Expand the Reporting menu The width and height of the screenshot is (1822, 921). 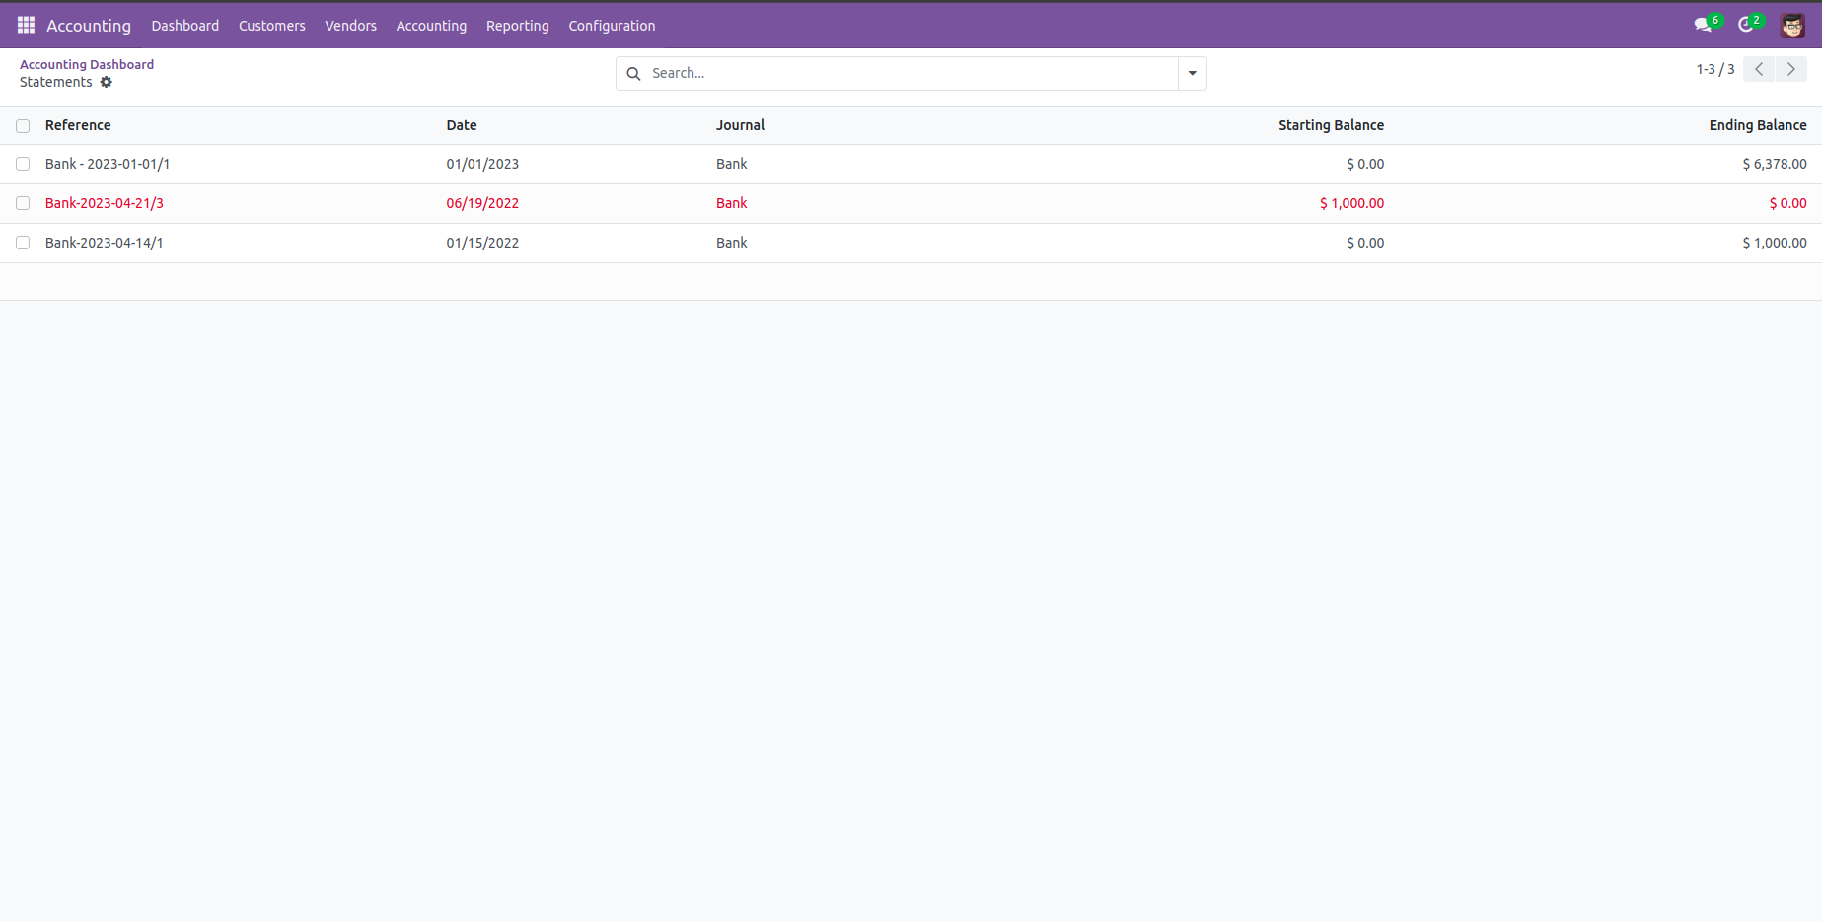517,26
